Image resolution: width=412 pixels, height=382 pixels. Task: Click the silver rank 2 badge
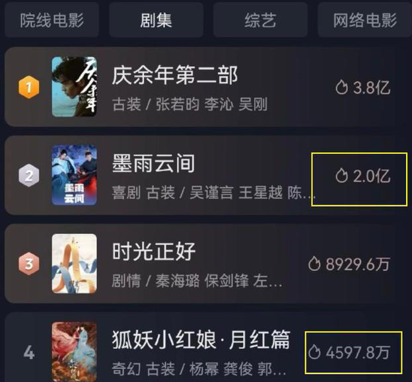click(x=29, y=176)
